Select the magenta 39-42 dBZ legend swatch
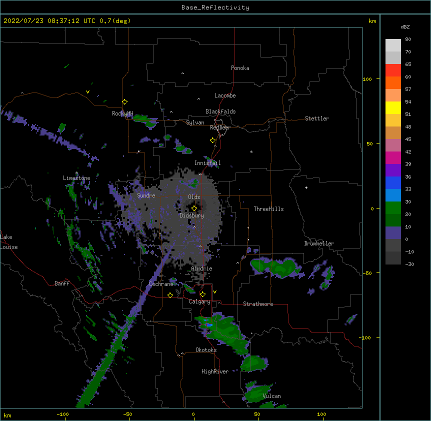 click(x=393, y=157)
